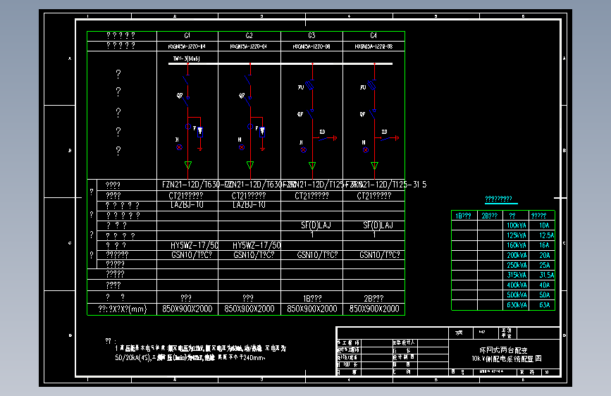
Task: Select the green cable terminal triangle in G2 bay
Action: [250, 165]
